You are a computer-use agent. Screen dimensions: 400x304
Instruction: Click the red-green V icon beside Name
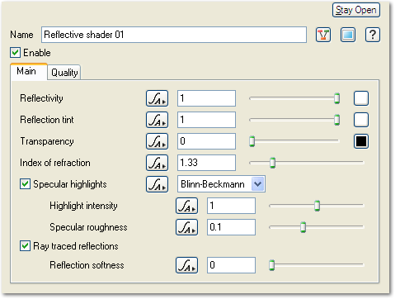coord(323,35)
